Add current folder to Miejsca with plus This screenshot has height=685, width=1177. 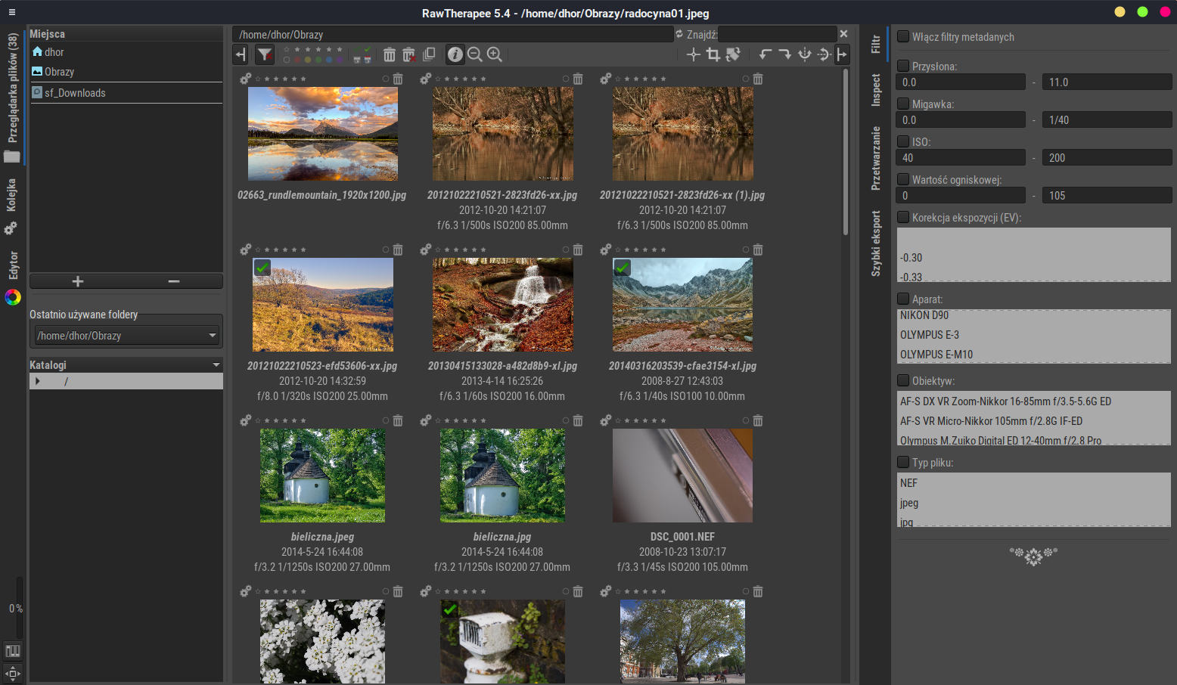coord(78,281)
